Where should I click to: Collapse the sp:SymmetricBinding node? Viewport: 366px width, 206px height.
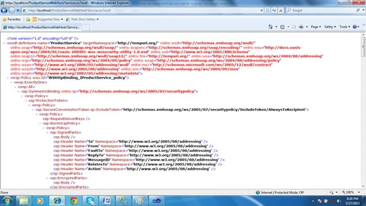(x=19, y=91)
